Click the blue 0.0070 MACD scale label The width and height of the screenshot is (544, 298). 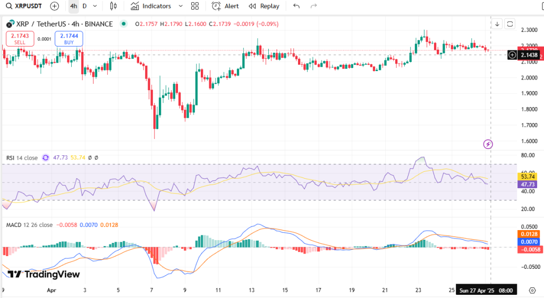pos(529,242)
